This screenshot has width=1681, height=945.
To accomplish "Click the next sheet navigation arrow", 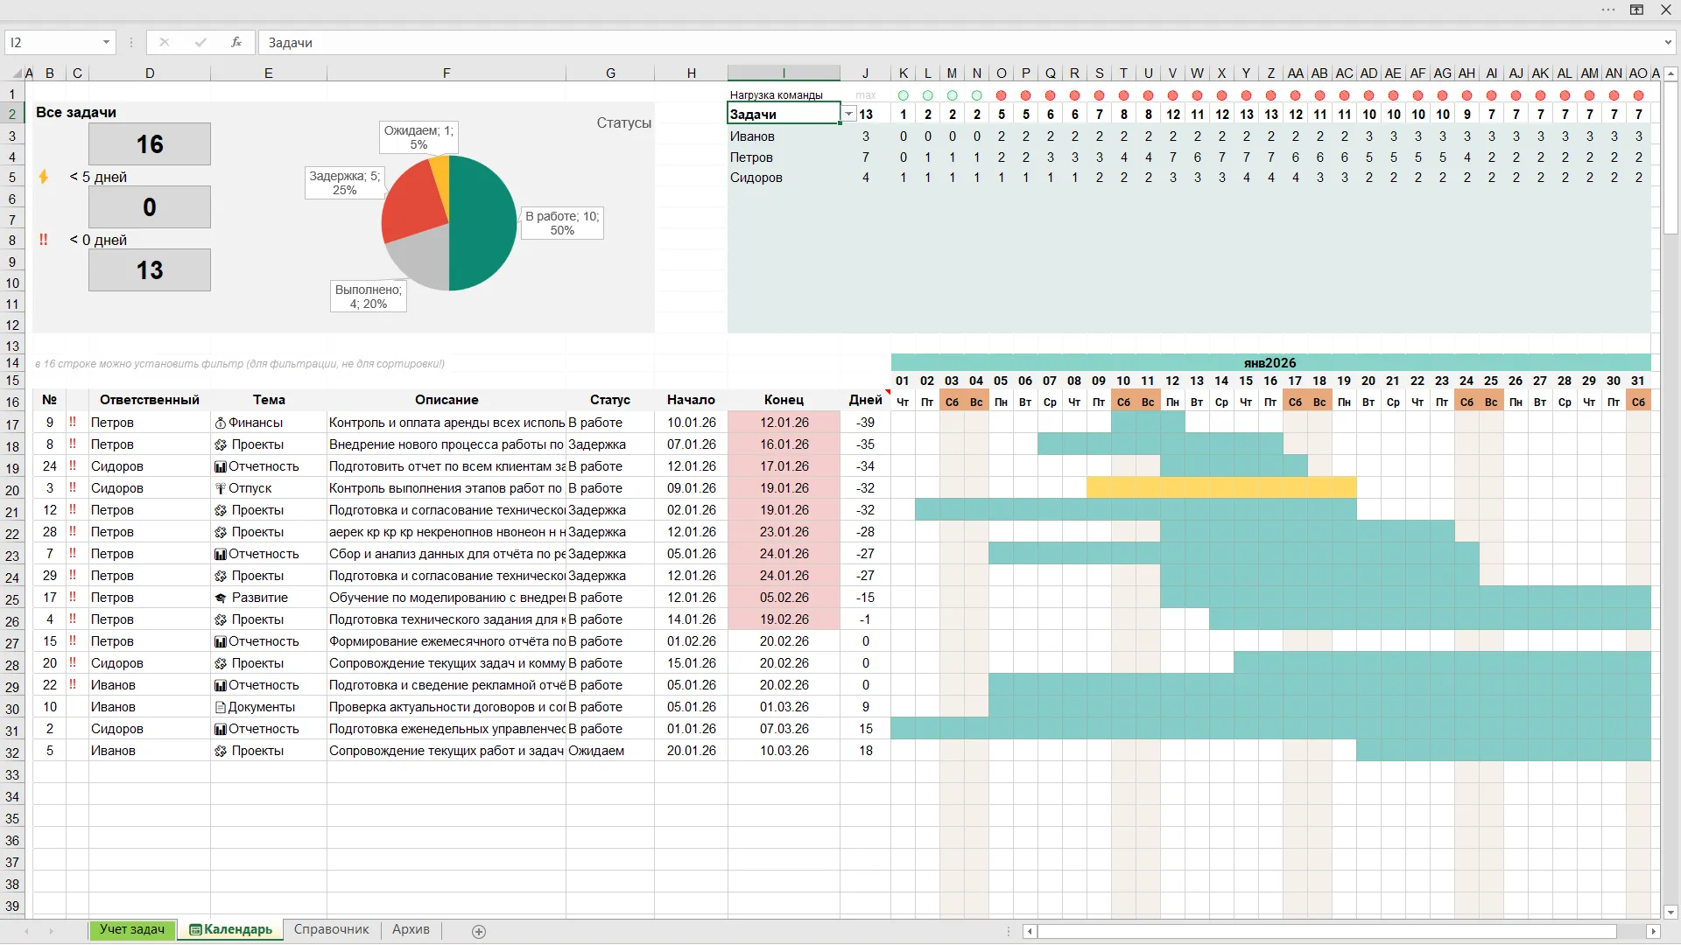I will pyautogui.click(x=51, y=931).
